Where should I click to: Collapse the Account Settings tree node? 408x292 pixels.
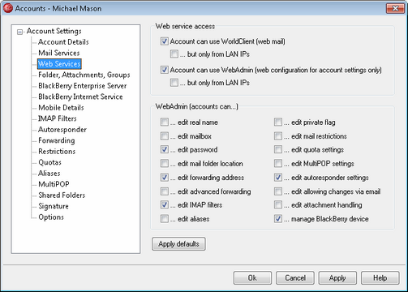pyautogui.click(x=19, y=32)
